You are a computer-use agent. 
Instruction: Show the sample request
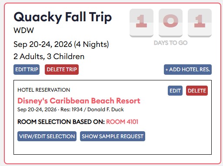point(113,136)
